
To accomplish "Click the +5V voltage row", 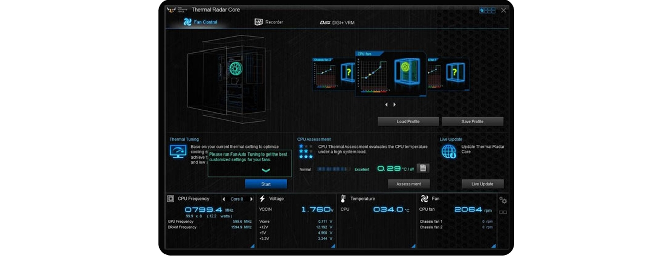I will pyautogui.click(x=296, y=233).
